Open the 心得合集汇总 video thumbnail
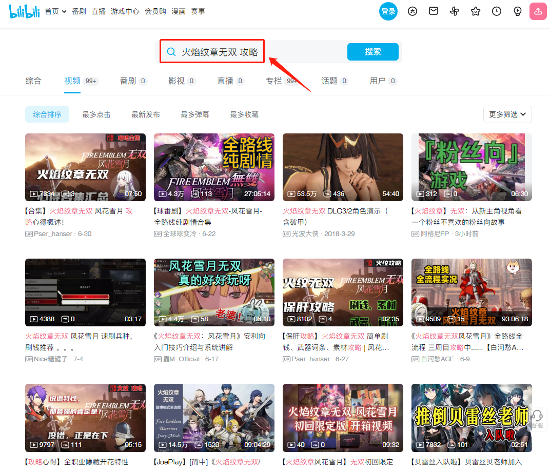This screenshot has height=469, width=550. tap(85, 167)
